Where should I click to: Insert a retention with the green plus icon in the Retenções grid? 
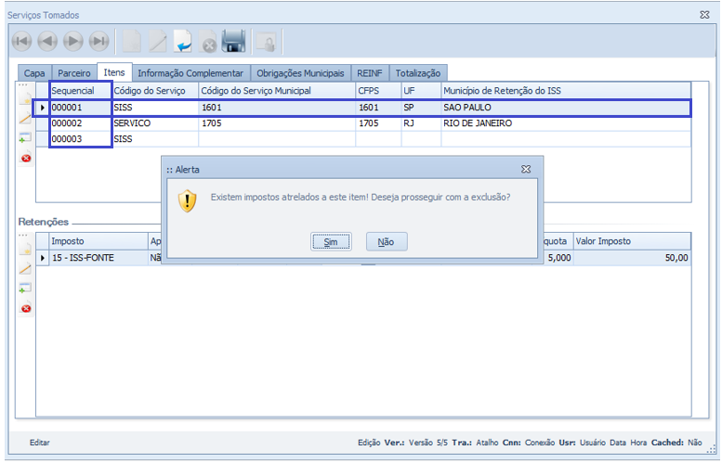click(x=25, y=289)
